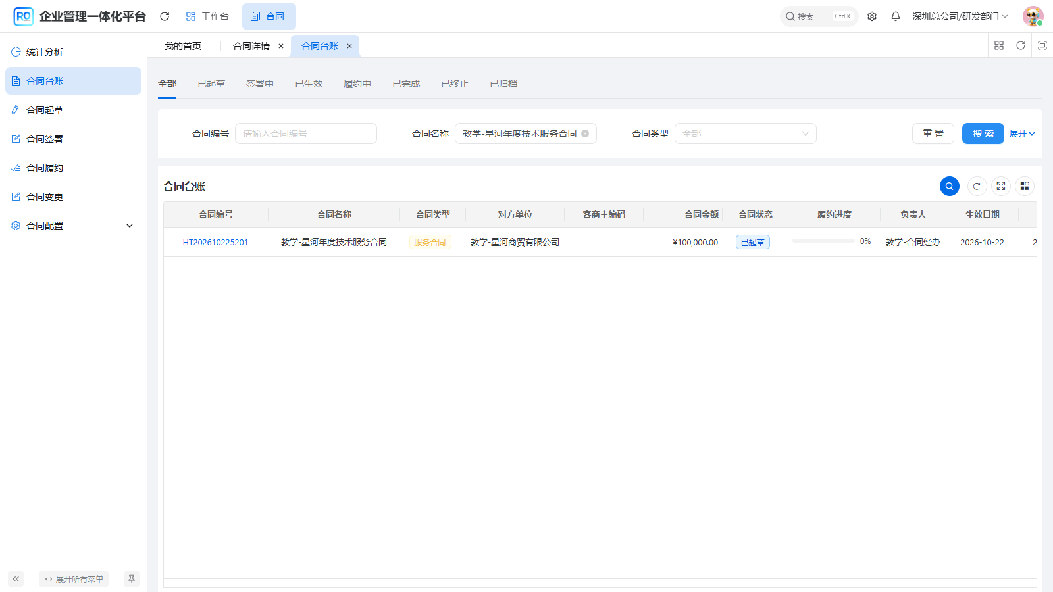This screenshot has width=1053, height=592.
Task: Switch to the 已生效 status tab
Action: tap(309, 84)
